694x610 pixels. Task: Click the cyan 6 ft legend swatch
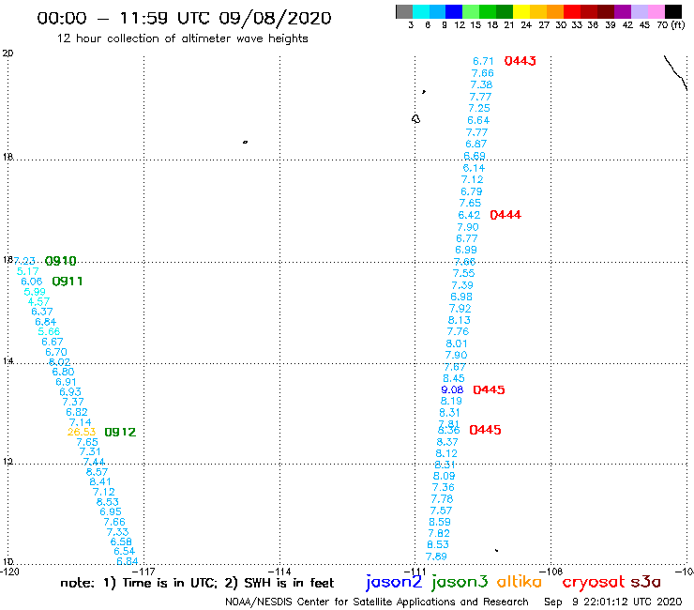click(421, 11)
